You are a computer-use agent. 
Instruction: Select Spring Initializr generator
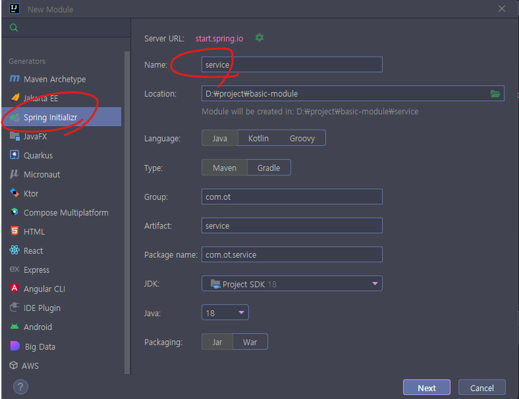(x=62, y=117)
